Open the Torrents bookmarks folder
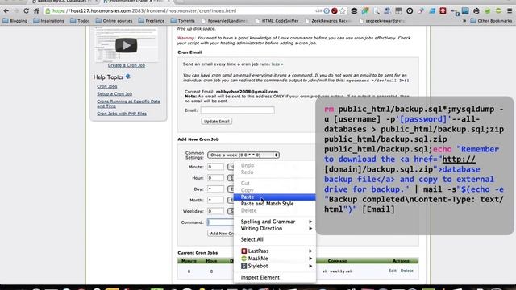Viewport: 516px width, 290px height. click(183, 21)
